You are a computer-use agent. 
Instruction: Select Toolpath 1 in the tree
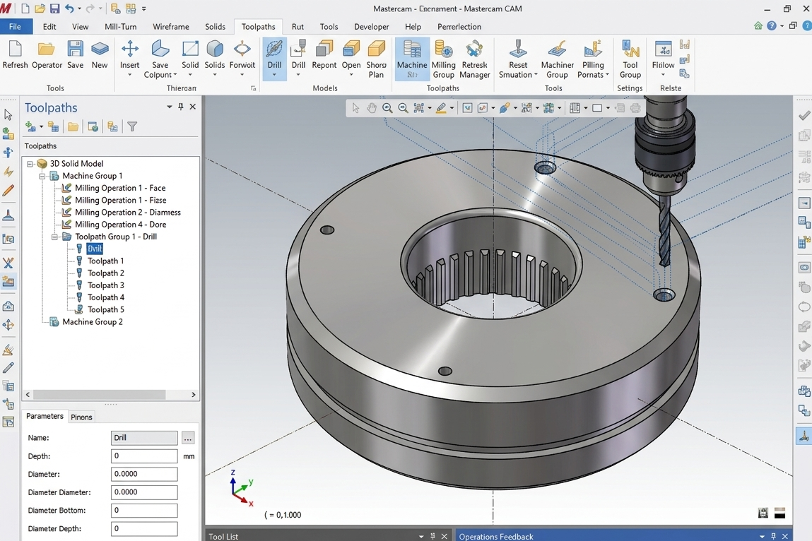[105, 261]
